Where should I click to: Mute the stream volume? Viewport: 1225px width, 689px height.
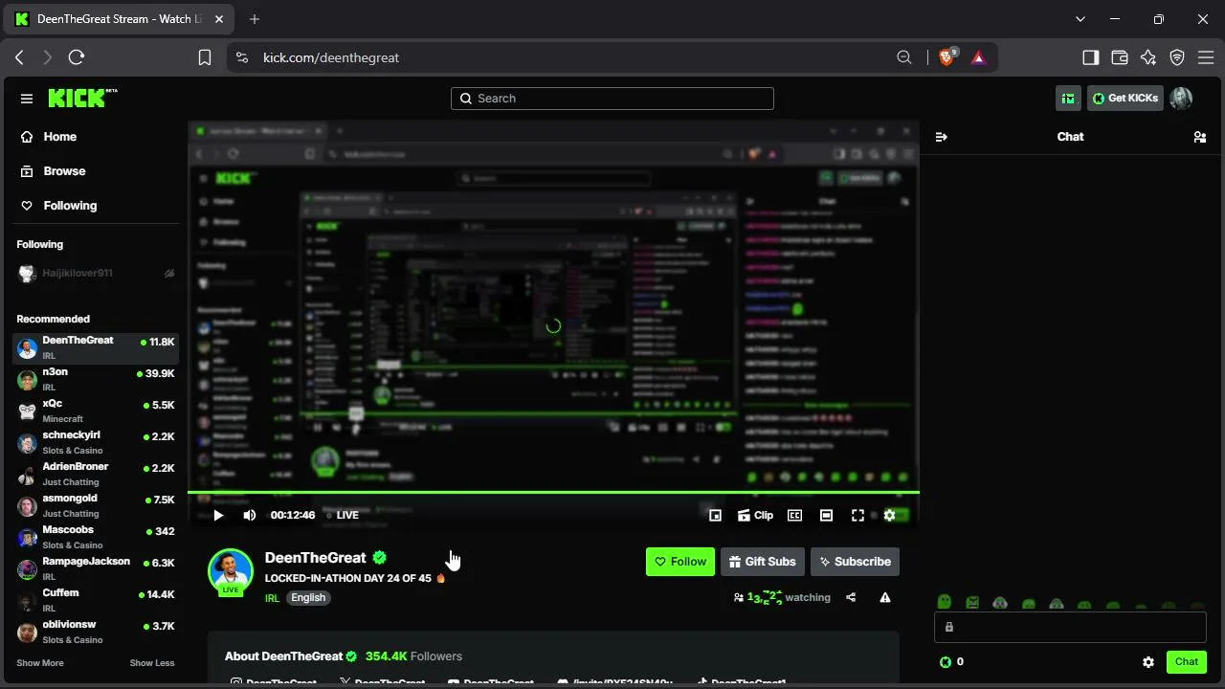(249, 515)
